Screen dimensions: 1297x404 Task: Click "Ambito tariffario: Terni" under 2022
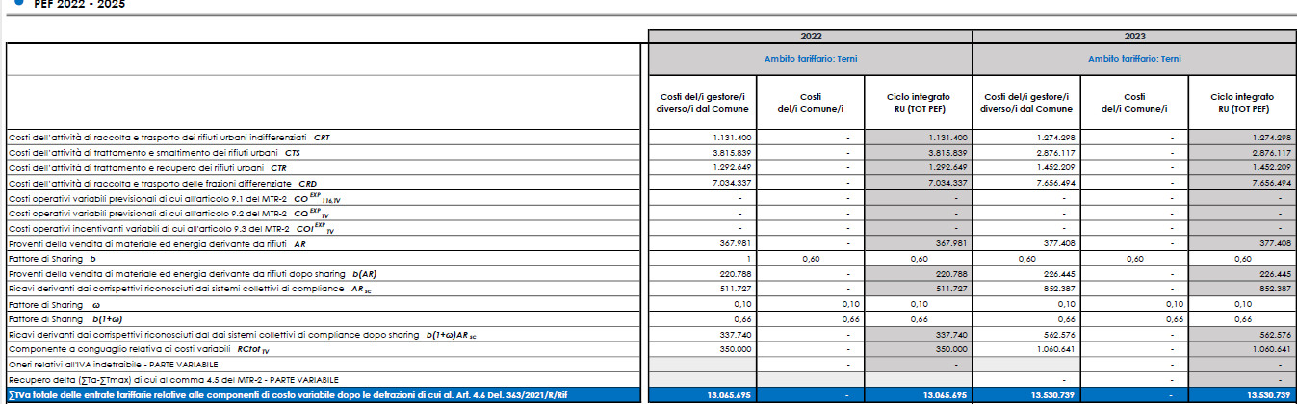click(x=810, y=59)
